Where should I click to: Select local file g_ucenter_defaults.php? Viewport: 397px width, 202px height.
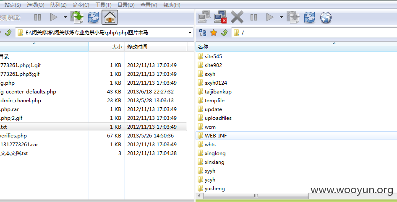coord(94,91)
